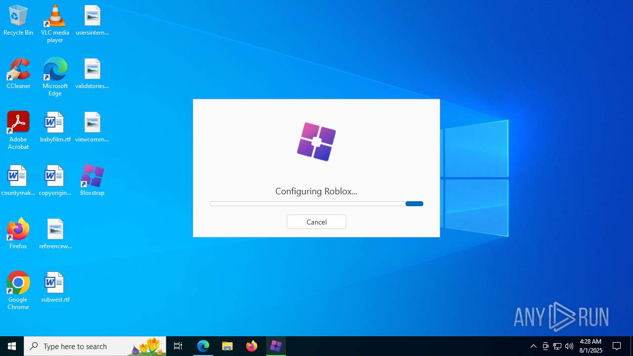This screenshot has width=633, height=356.
Task: Click the Meet Now tray icon
Action: tap(545, 346)
